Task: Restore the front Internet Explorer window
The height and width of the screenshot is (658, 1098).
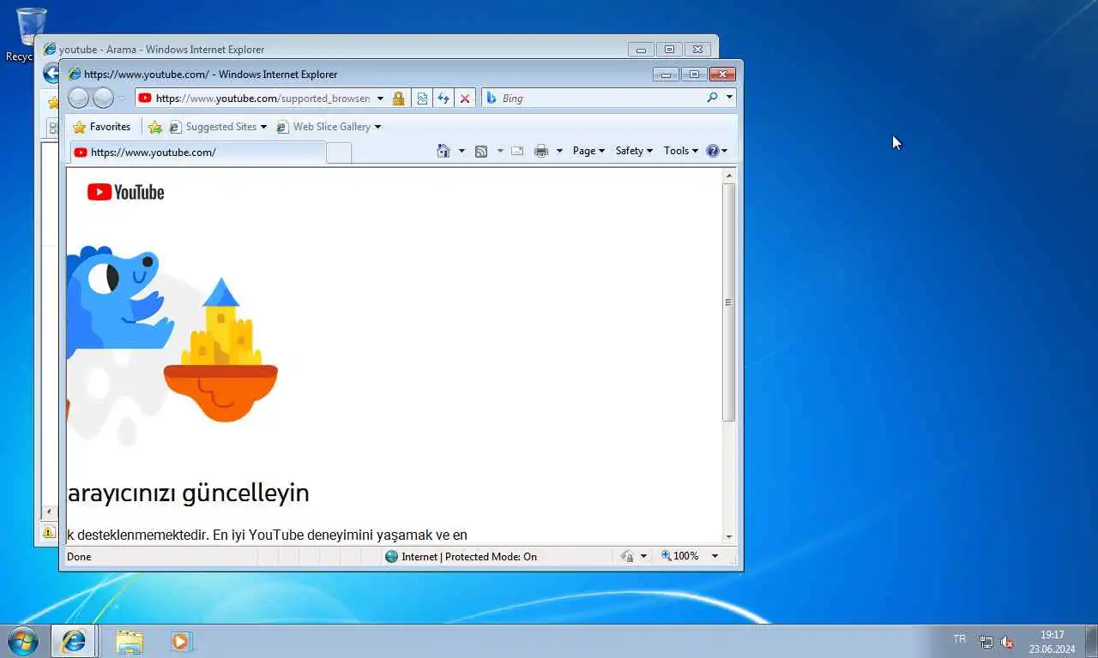Action: click(694, 75)
